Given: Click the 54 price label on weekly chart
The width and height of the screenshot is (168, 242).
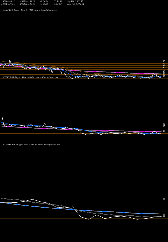Looking at the screenshot, I should 164,124.
